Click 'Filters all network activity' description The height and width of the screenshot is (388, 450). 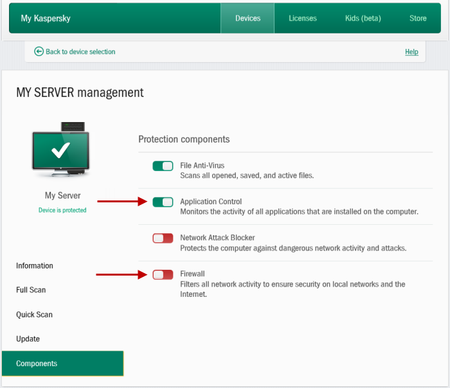click(292, 289)
